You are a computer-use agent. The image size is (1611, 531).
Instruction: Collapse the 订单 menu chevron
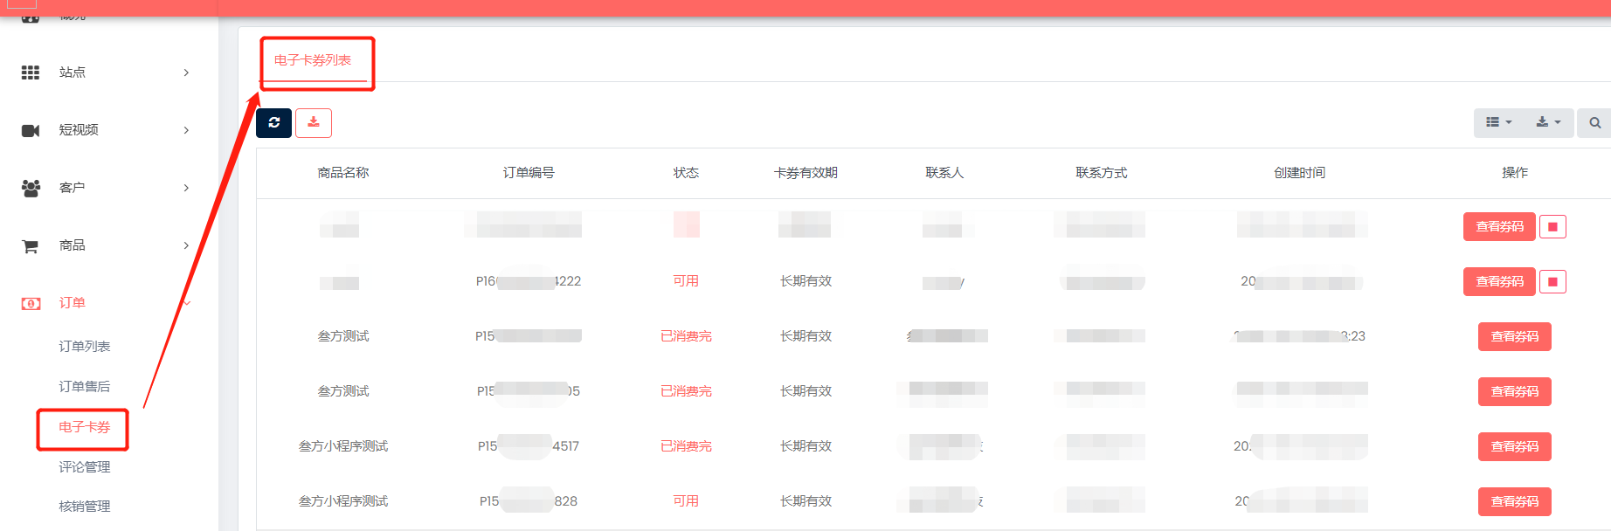187,303
